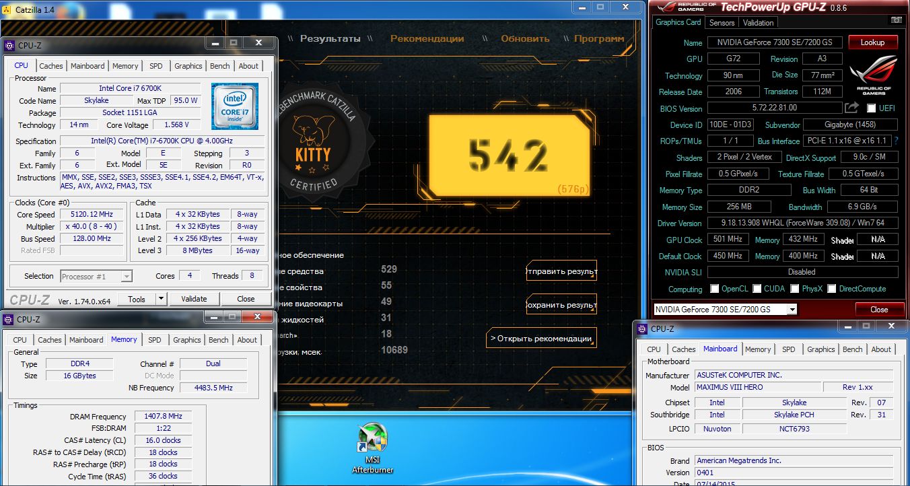Toggle the DirectCompute checkbox
Viewport: 910px width, 486px height.
pyautogui.click(x=832, y=289)
